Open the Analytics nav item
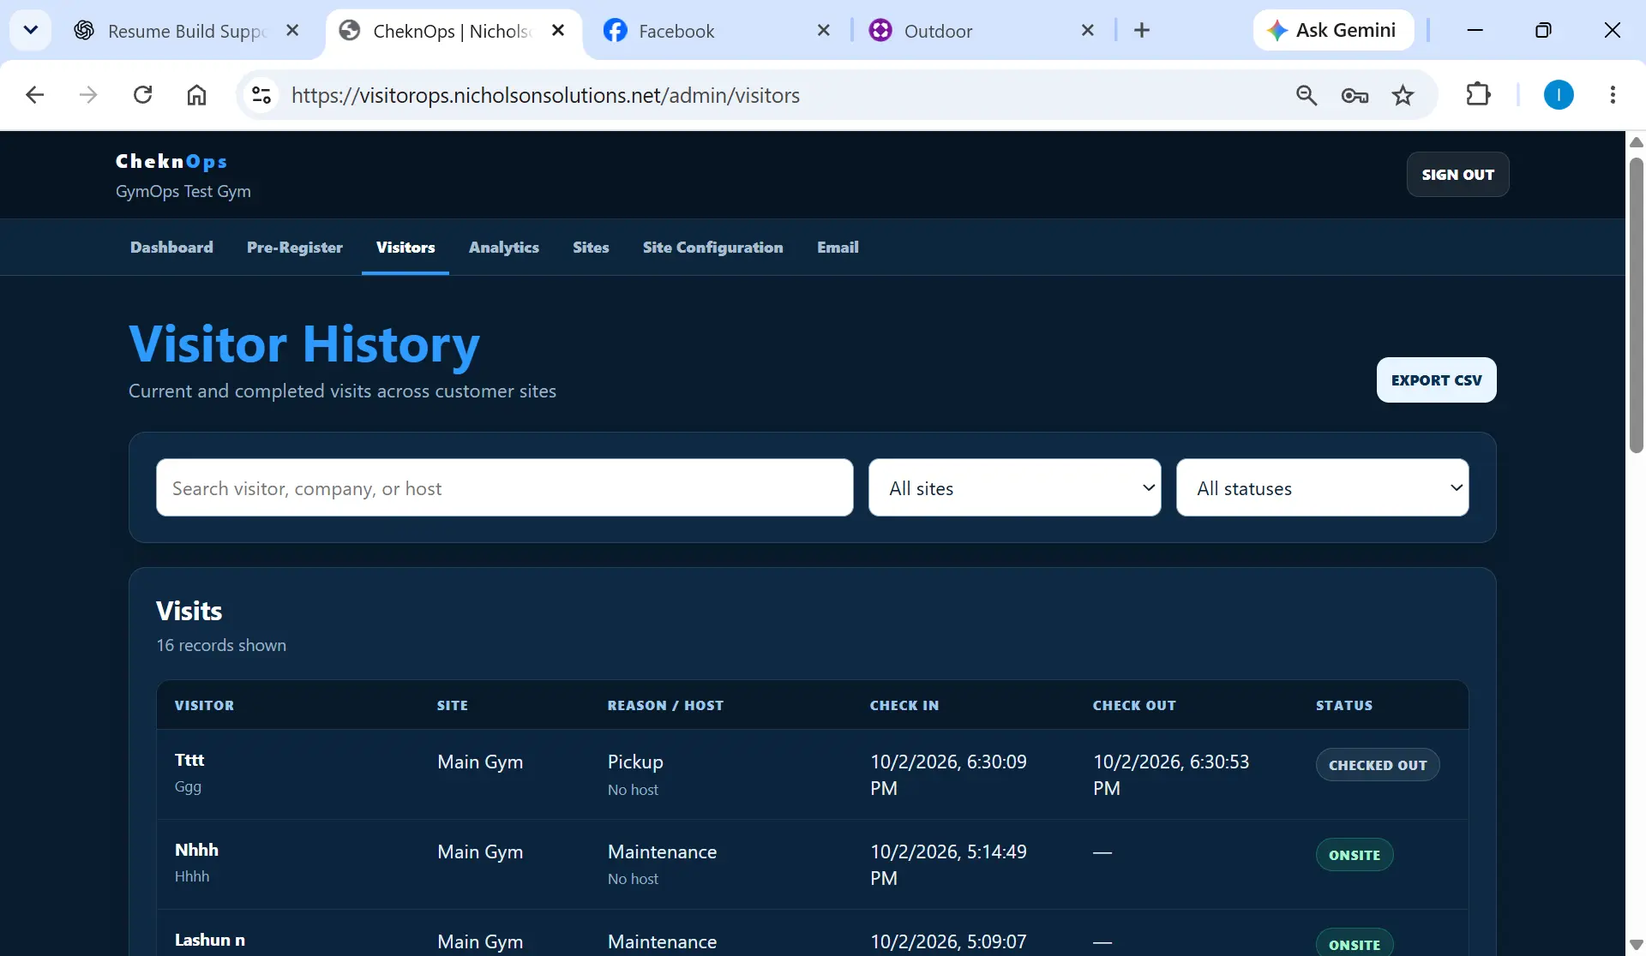The height and width of the screenshot is (956, 1646). click(504, 248)
